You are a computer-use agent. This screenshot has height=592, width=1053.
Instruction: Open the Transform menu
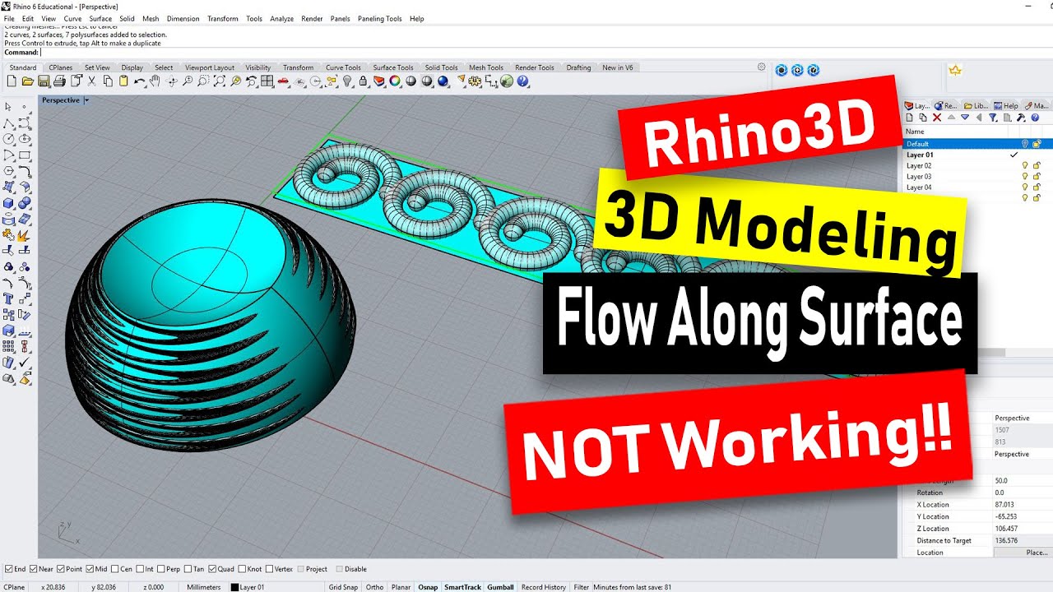222,18
